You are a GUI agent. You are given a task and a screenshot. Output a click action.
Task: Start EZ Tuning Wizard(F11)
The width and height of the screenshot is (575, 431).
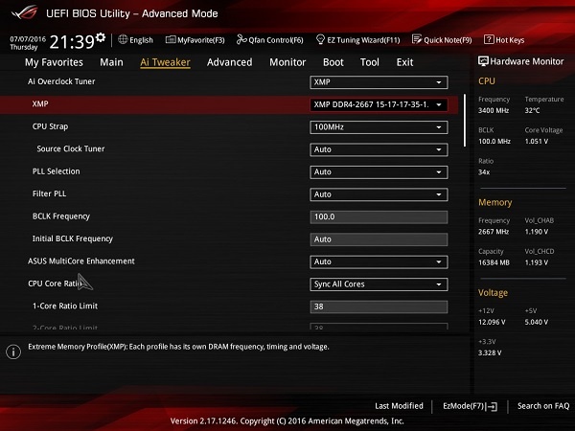[x=357, y=39]
